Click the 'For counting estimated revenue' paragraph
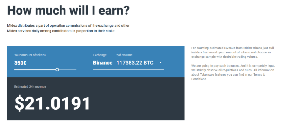Image resolution: width=281 pixels, height=124 pixels. point(231,52)
